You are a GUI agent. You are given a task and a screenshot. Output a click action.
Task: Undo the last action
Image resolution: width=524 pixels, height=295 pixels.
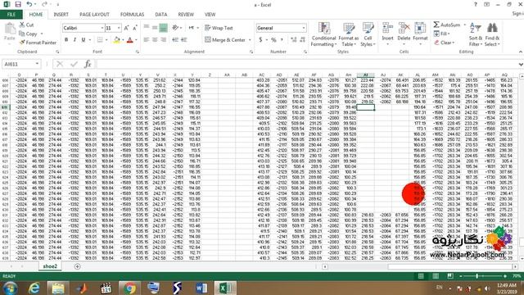pyautogui.click(x=29, y=4)
